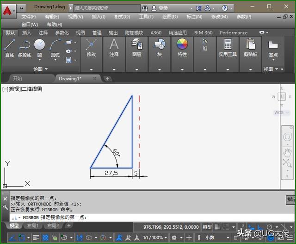This screenshot has width=296, height=244.
Task: Toggle model space (模型) button in status bar
Action: pos(207,227)
